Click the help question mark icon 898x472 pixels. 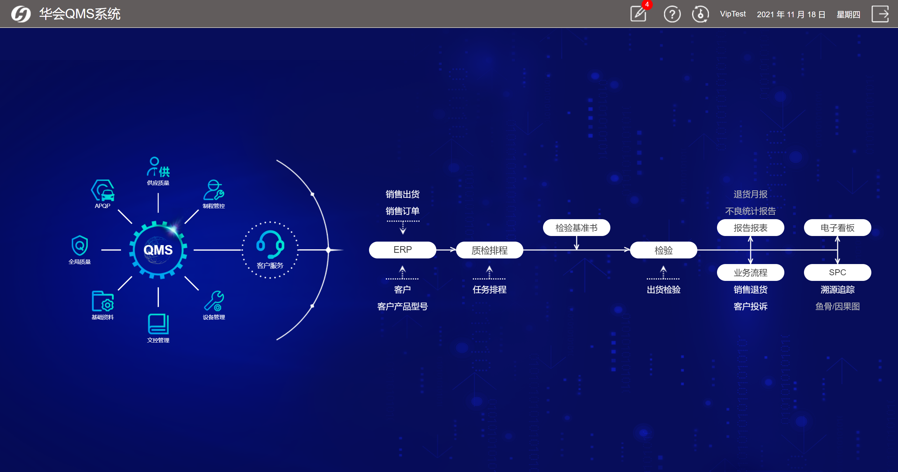pos(672,14)
